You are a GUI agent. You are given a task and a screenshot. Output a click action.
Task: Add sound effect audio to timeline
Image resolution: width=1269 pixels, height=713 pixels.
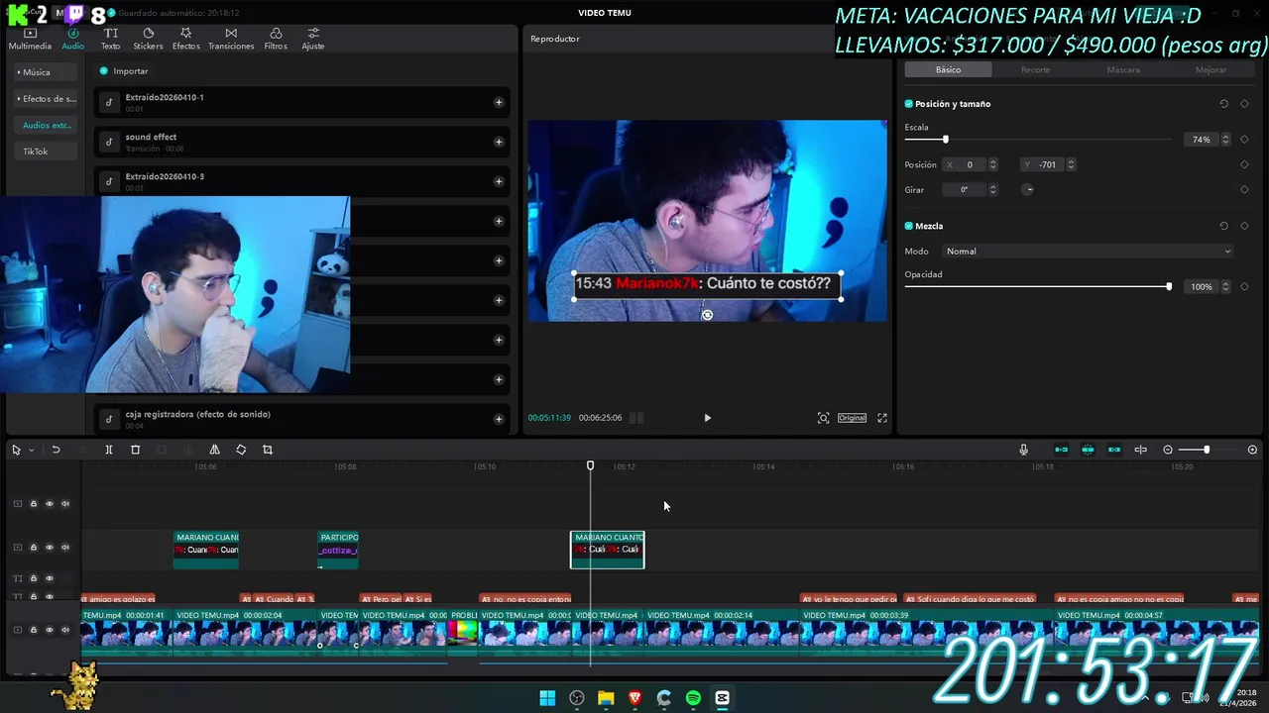(x=499, y=142)
